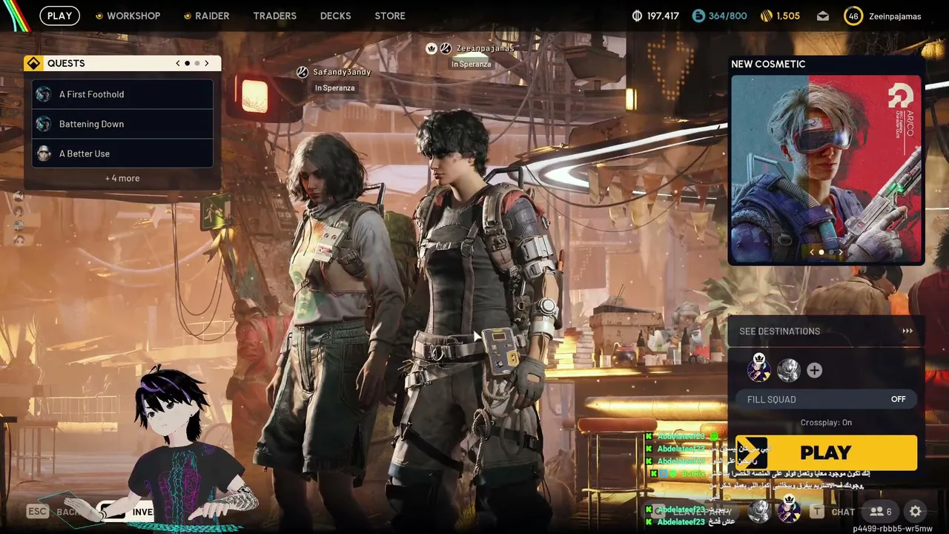The height and width of the screenshot is (534, 949).
Task: Select the second squad member avatar in squad panel
Action: [788, 370]
